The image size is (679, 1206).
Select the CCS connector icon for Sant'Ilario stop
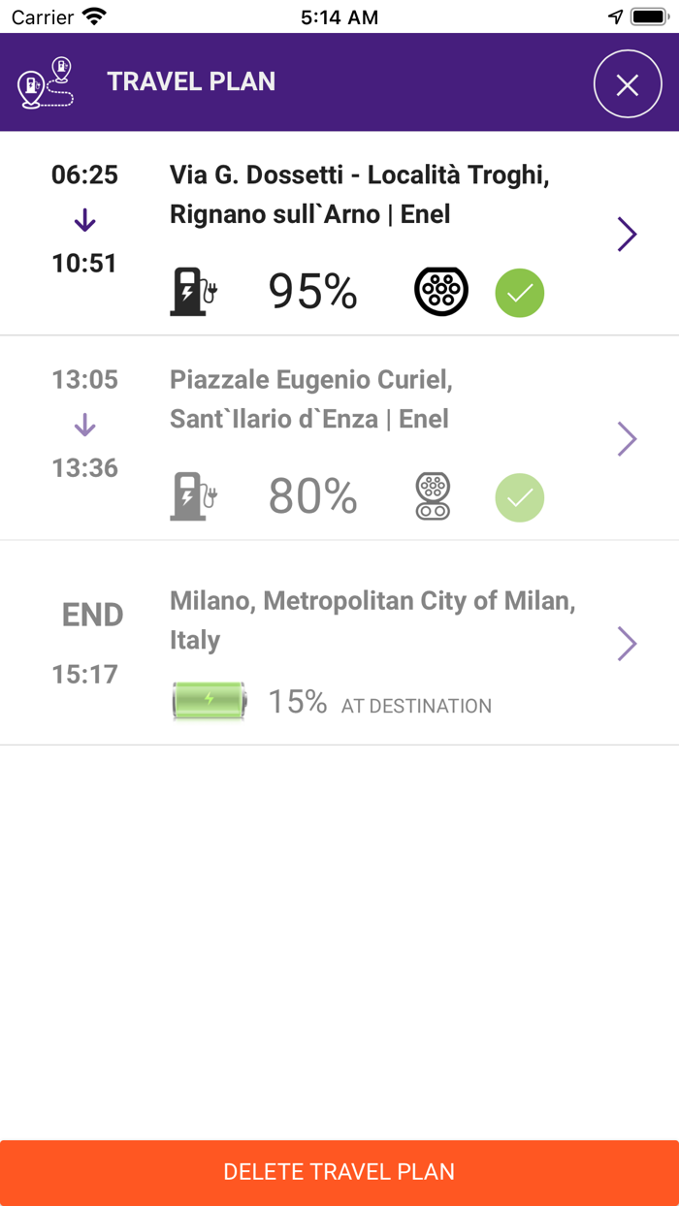[x=433, y=496]
